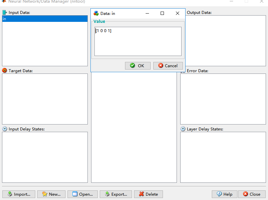Confirm the data value with OK
This screenshot has width=268, height=200.
coord(138,66)
